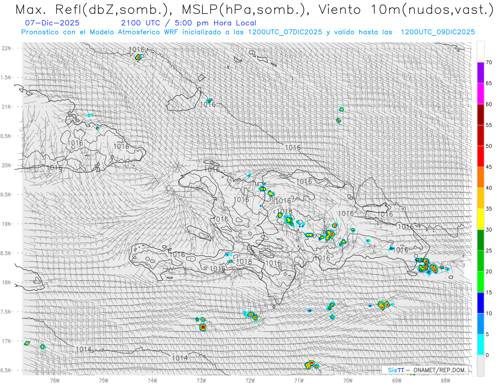This screenshot has width=500, height=386.
Task: Pick the dark red 50–55 dBZ segment
Action: (x=480, y=135)
